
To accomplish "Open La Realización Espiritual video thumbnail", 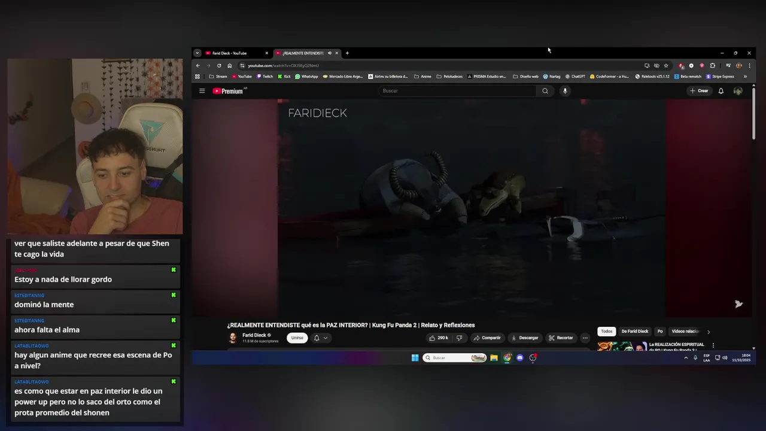I will (x=622, y=346).
